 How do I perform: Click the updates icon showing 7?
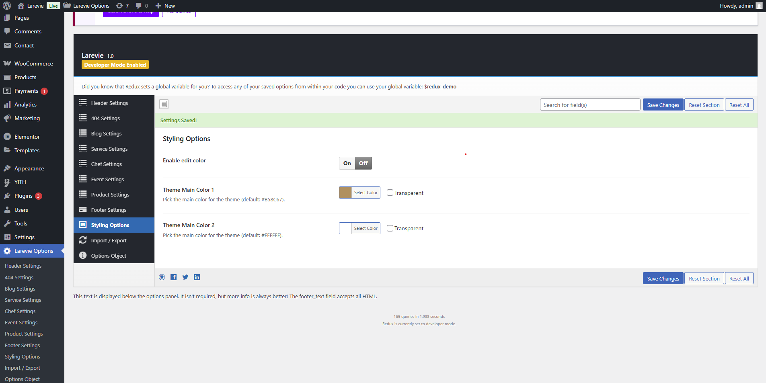pos(119,6)
